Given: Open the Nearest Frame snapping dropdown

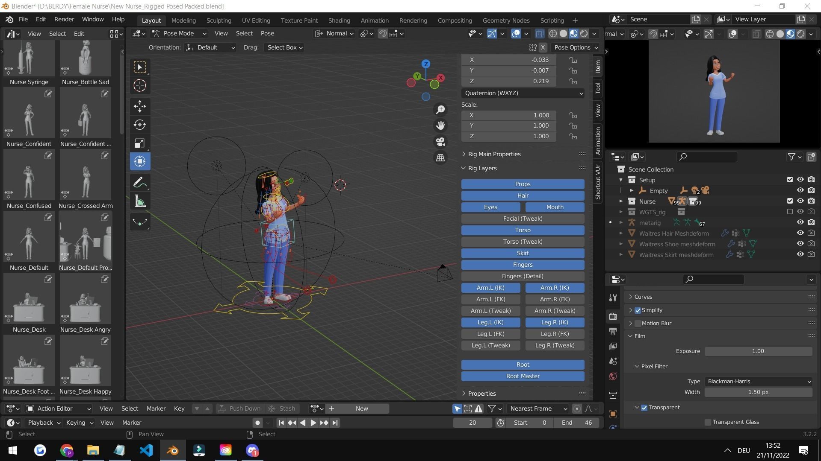Looking at the screenshot, I should pyautogui.click(x=538, y=408).
